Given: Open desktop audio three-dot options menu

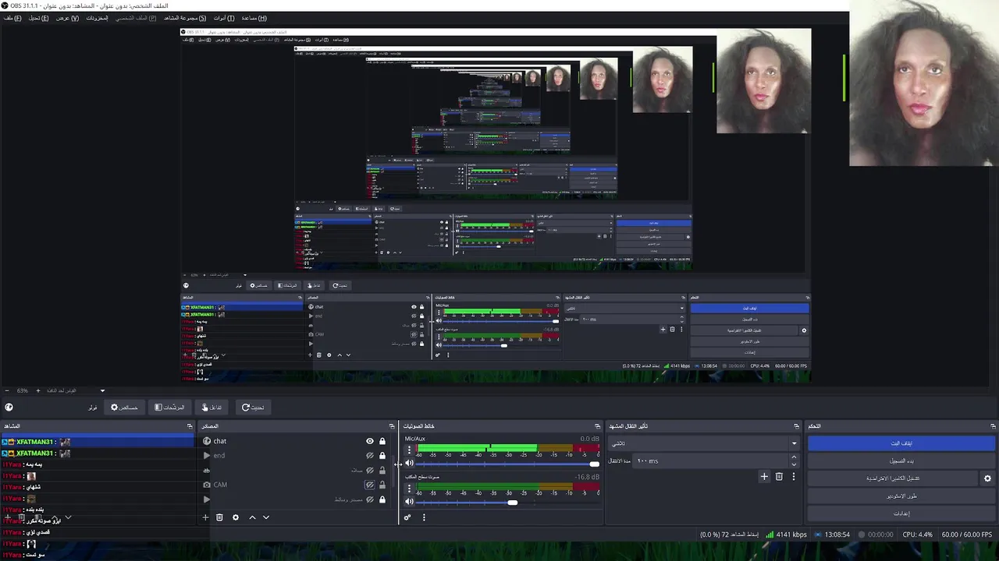Looking at the screenshot, I should 409,489.
